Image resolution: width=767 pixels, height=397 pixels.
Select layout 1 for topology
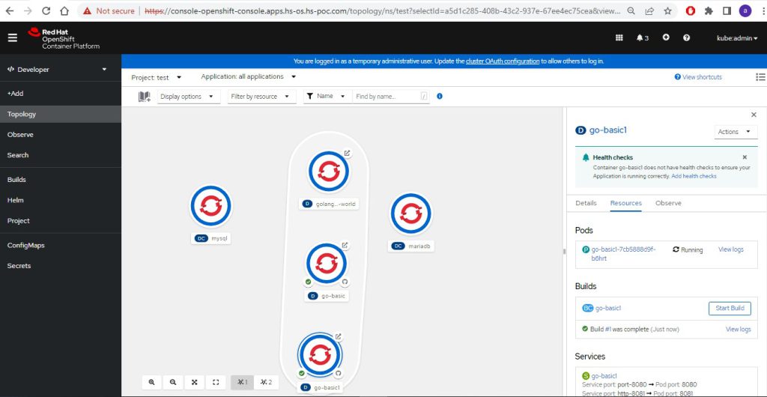(242, 382)
